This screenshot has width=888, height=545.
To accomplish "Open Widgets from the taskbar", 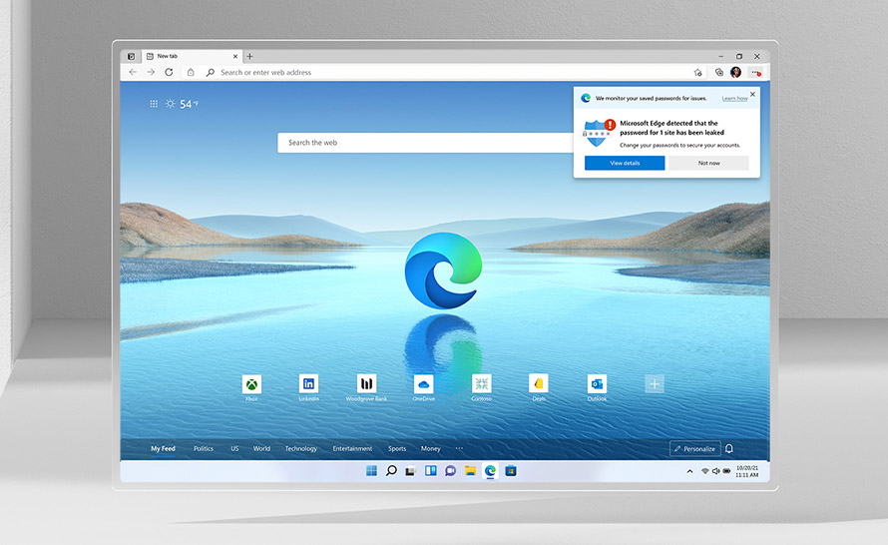I will coord(431,471).
